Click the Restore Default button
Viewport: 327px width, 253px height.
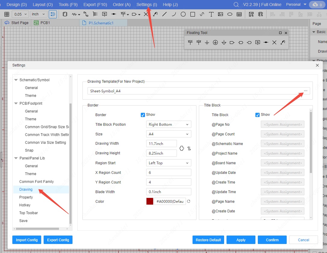pos(208,240)
